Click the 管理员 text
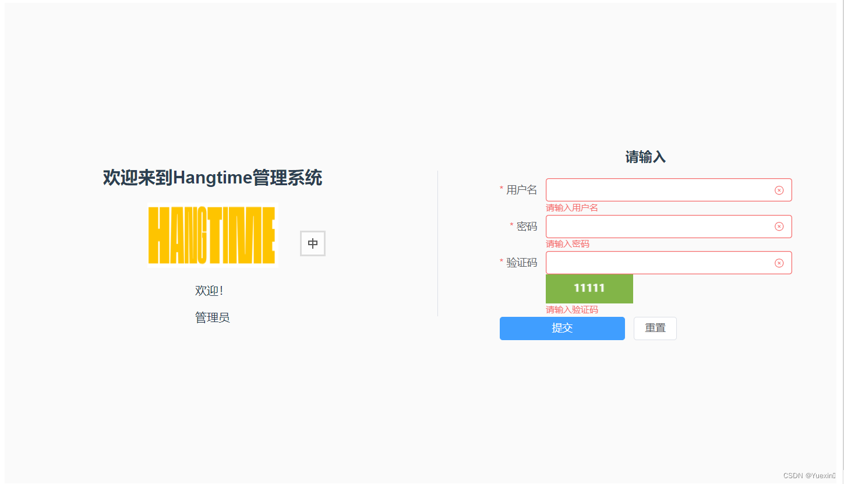 (213, 317)
